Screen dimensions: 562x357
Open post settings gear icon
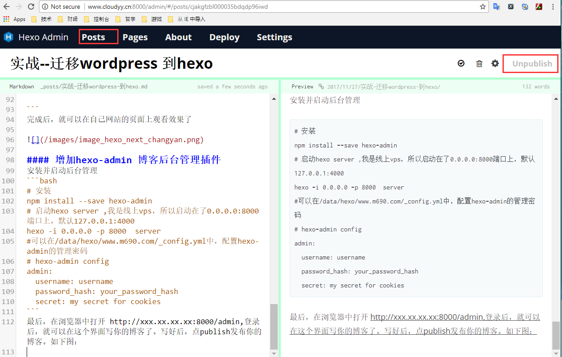495,63
